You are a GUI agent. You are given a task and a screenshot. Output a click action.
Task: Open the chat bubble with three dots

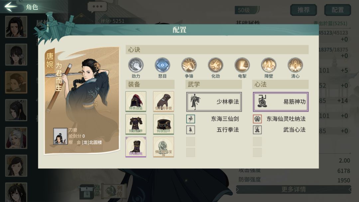tap(97, 7)
